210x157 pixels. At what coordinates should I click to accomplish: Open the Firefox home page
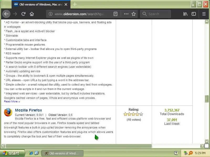pyautogui.click(x=32, y=14)
